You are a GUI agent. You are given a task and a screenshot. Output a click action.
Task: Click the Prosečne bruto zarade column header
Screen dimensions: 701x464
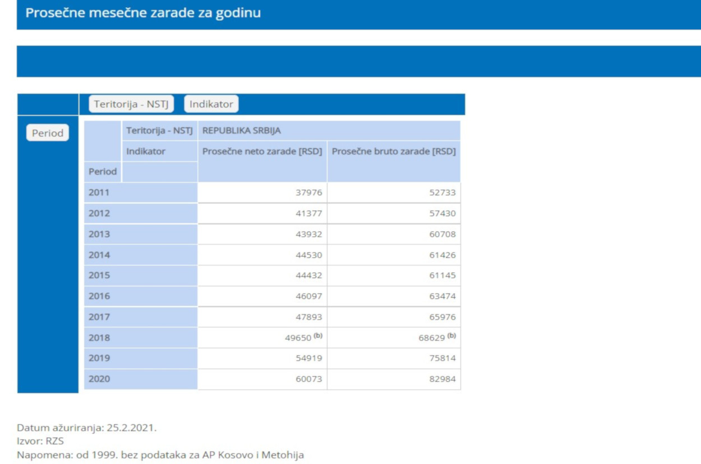393,152
